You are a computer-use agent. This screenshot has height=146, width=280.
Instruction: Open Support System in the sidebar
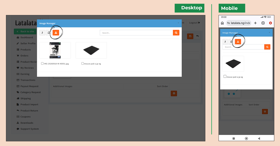click(x=30, y=129)
